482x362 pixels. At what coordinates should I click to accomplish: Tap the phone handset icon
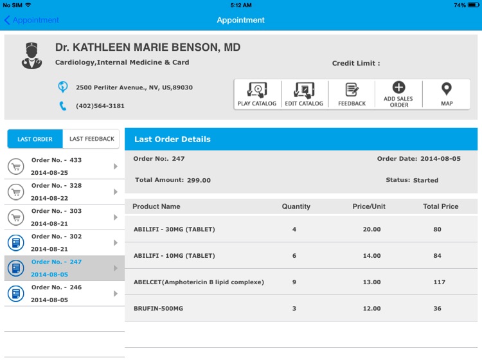[x=63, y=106]
